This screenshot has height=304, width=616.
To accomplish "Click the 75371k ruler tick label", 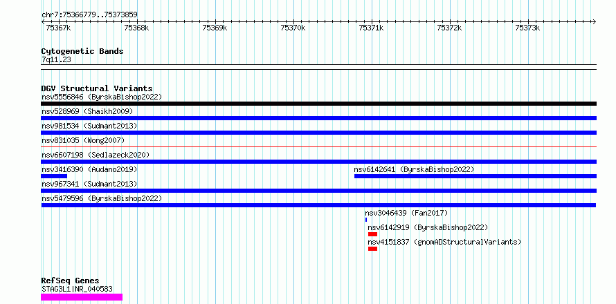I will pyautogui.click(x=371, y=28).
